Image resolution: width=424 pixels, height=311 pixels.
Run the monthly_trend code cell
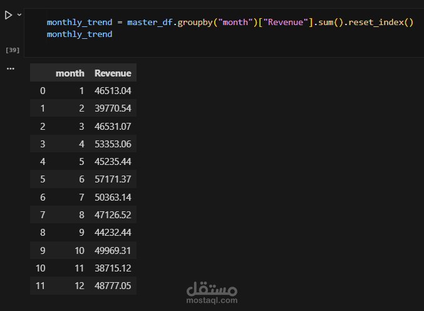8,14
